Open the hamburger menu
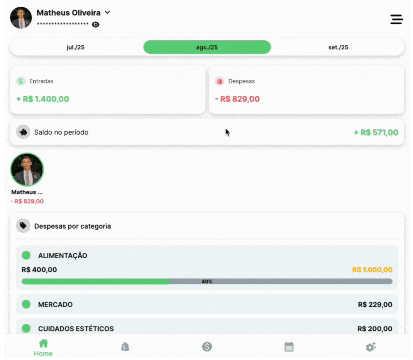This screenshot has height=360, width=413. [396, 19]
